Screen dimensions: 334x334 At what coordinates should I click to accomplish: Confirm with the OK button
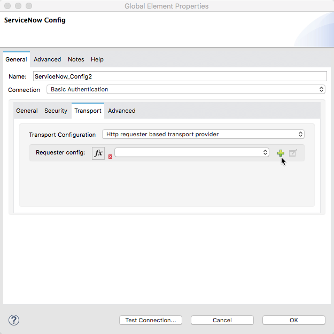click(x=293, y=320)
